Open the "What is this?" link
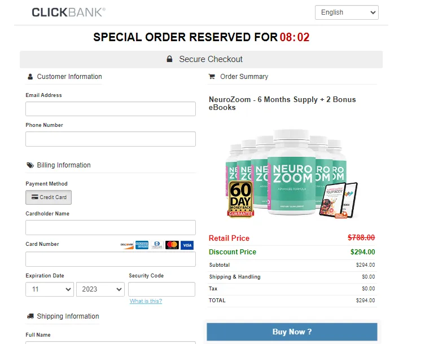Viewport: 438px width, 344px height. pyautogui.click(x=146, y=301)
